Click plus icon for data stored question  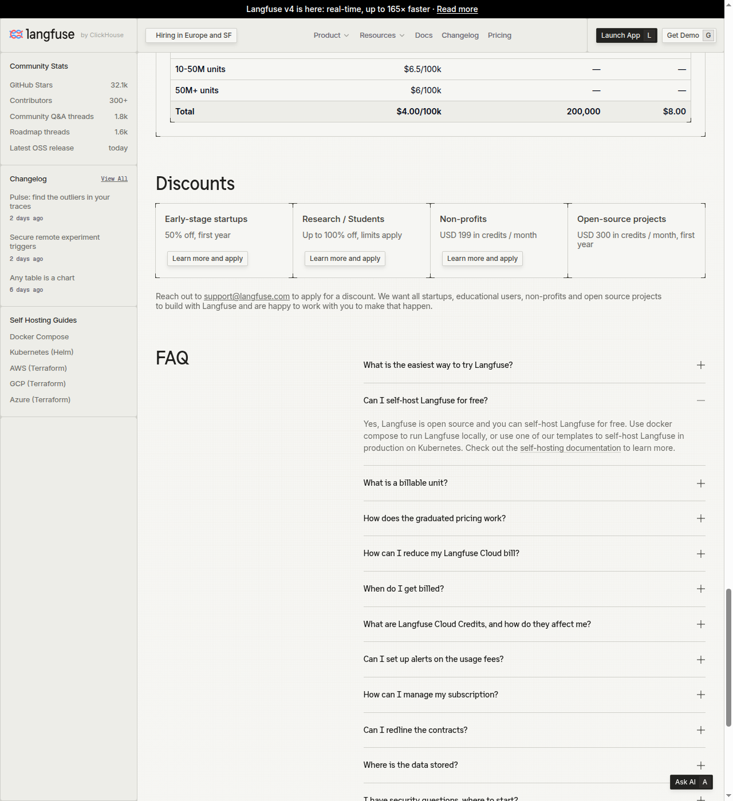pos(701,766)
